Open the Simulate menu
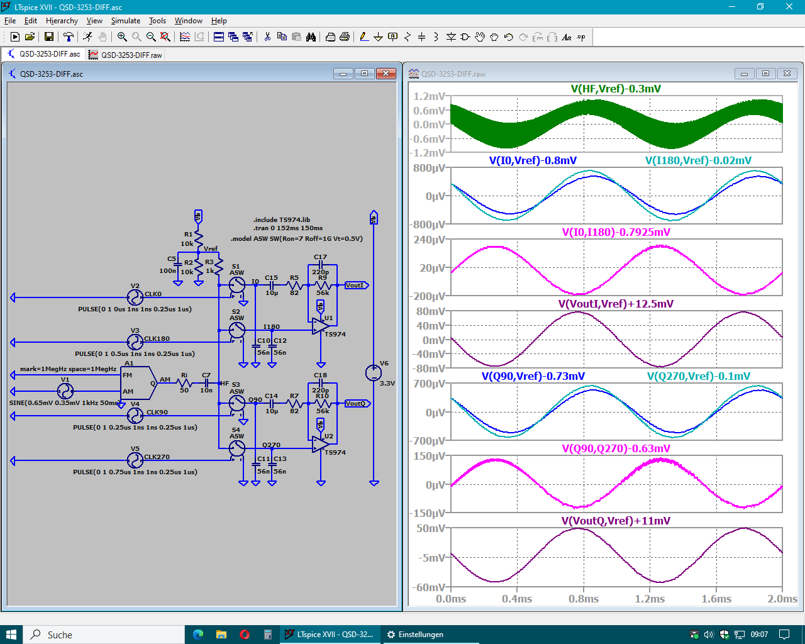The height and width of the screenshot is (644, 805). [126, 21]
